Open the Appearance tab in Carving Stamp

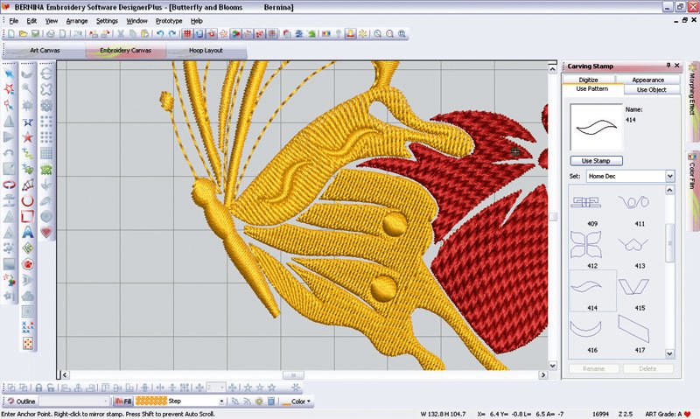click(x=647, y=80)
